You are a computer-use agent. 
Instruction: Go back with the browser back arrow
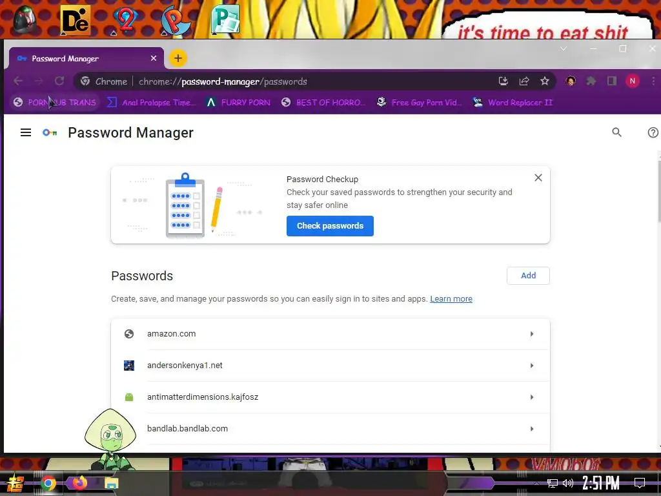pyautogui.click(x=17, y=81)
